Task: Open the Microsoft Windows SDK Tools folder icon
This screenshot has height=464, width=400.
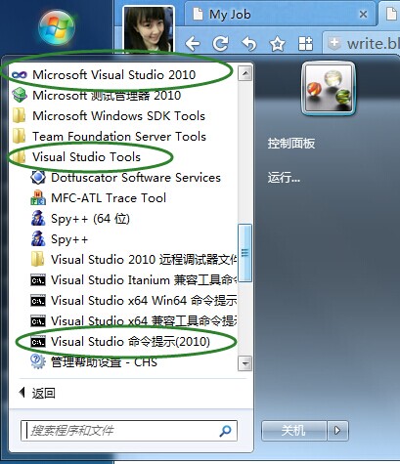Action: (x=19, y=116)
